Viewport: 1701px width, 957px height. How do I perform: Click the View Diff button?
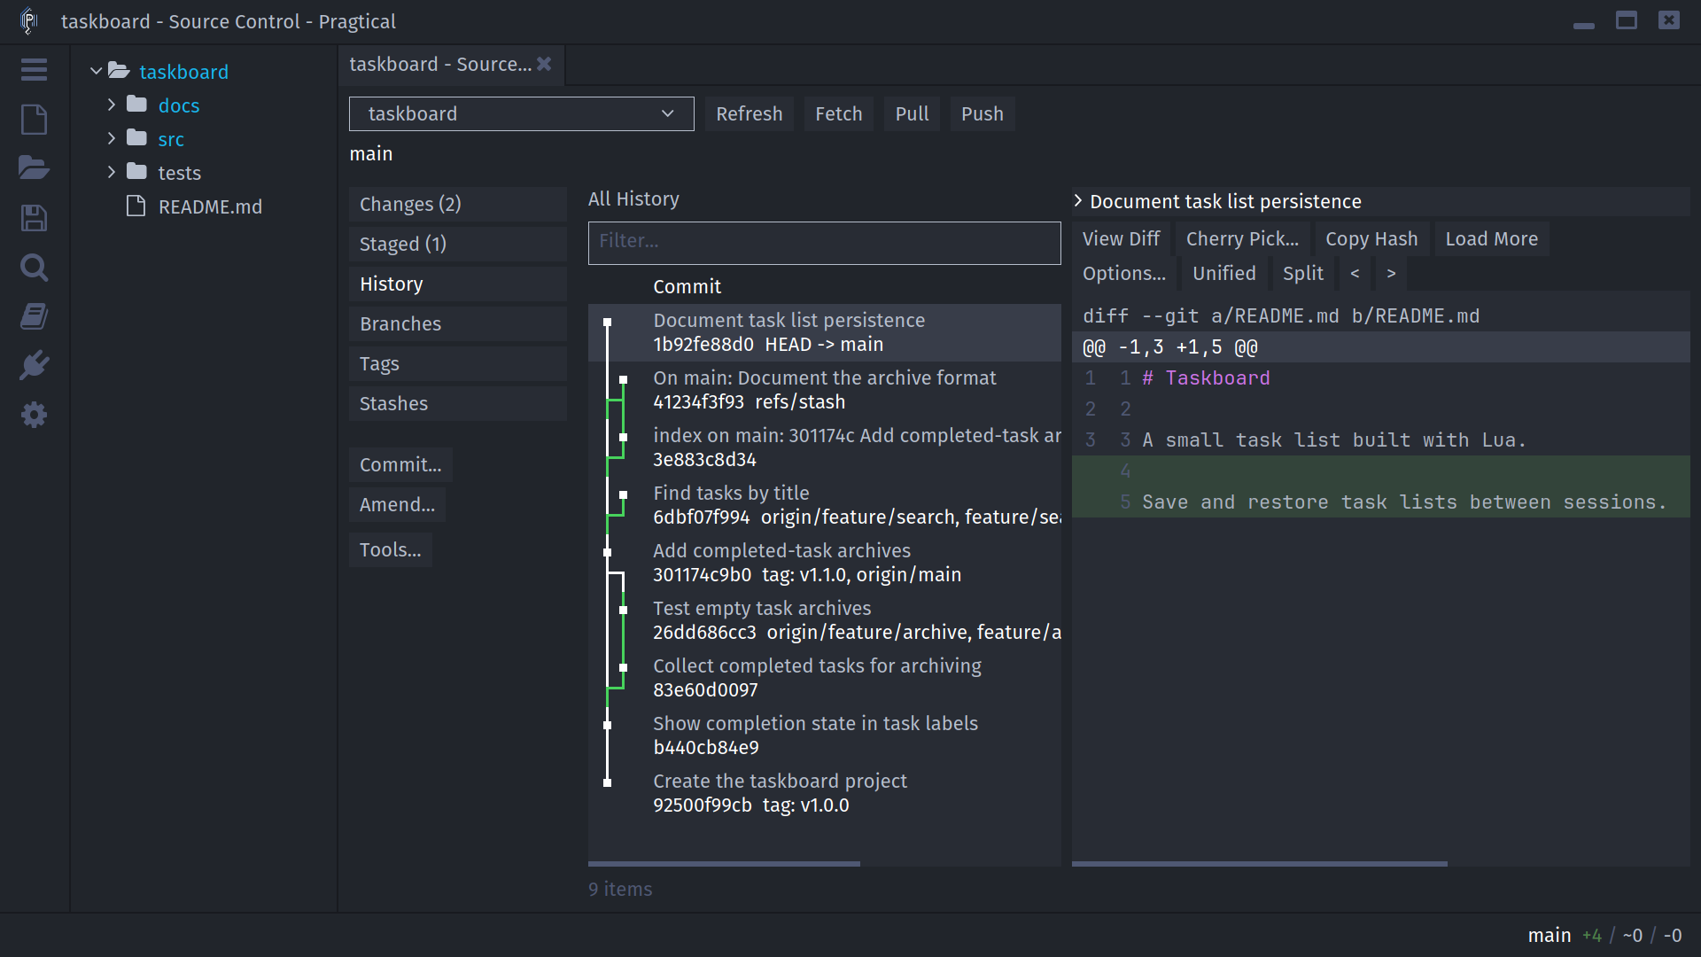tap(1121, 238)
